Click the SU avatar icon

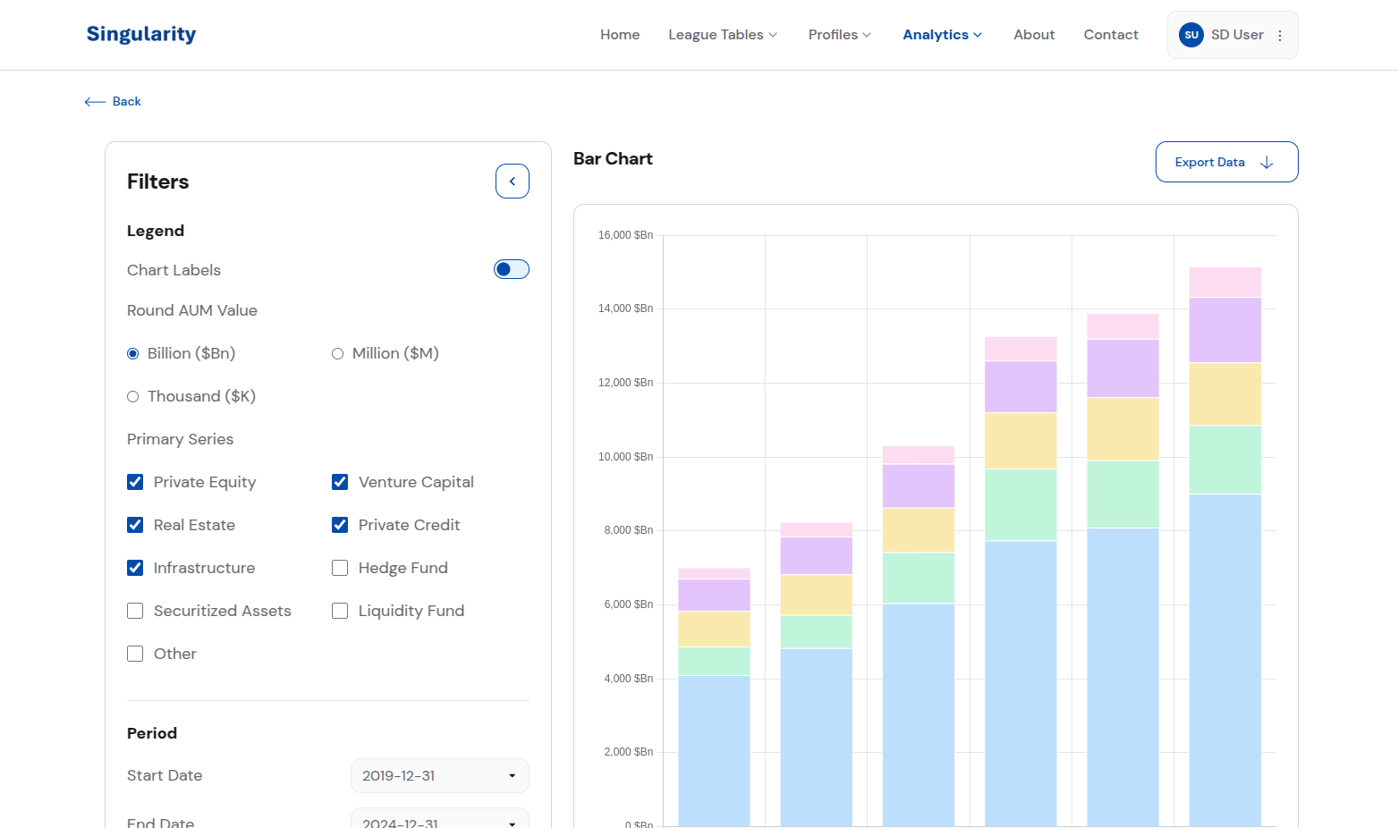1190,35
